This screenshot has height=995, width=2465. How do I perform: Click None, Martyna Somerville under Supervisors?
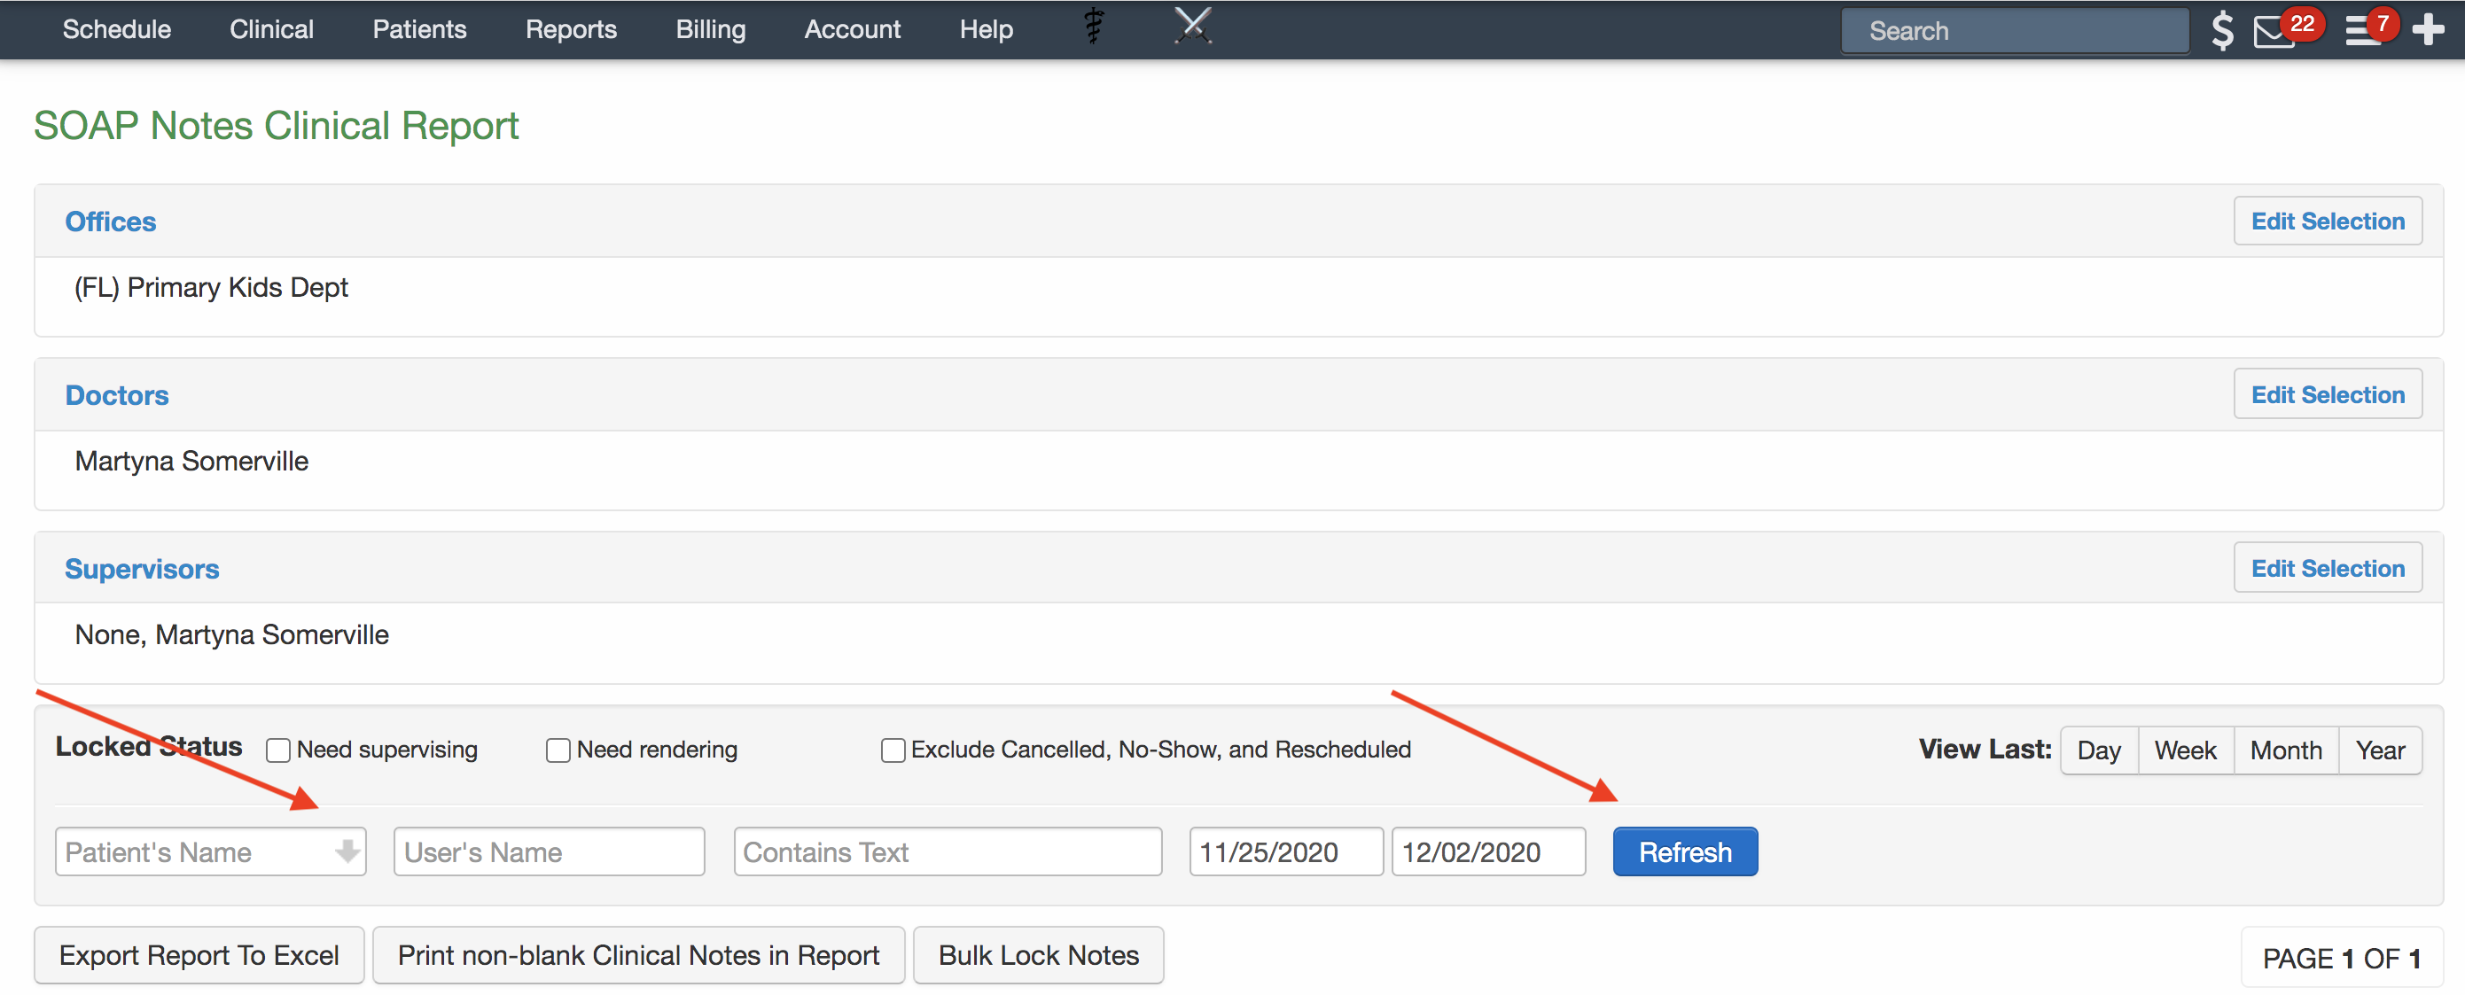click(231, 634)
